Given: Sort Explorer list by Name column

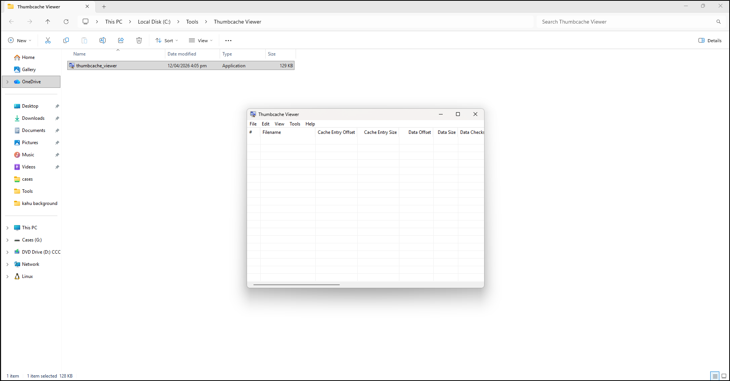Looking at the screenshot, I should point(116,54).
